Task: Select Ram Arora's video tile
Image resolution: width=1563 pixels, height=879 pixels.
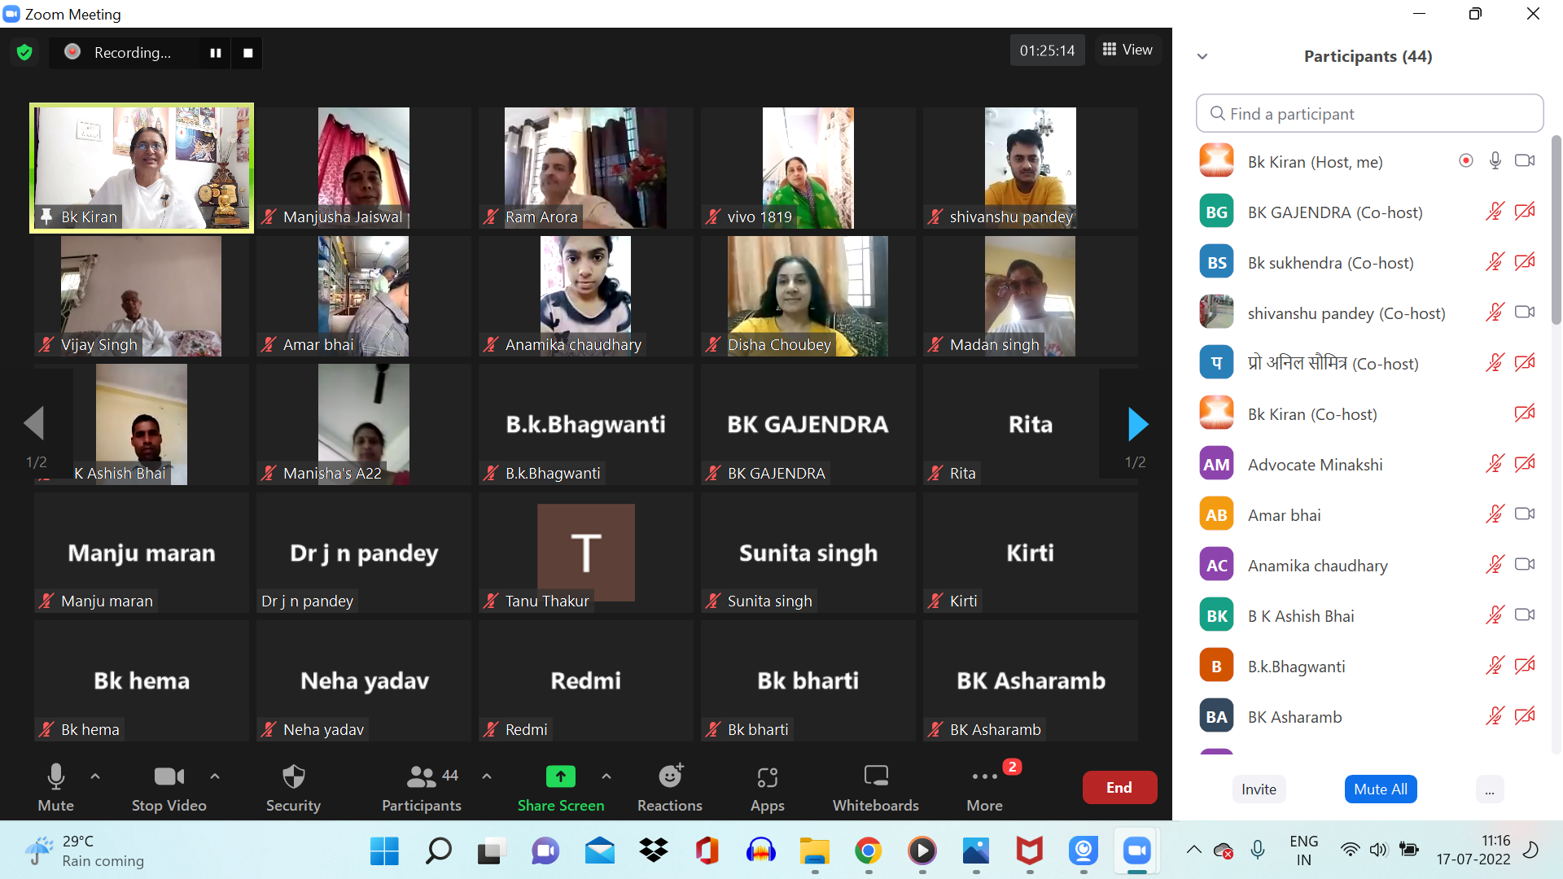Action: tap(586, 168)
